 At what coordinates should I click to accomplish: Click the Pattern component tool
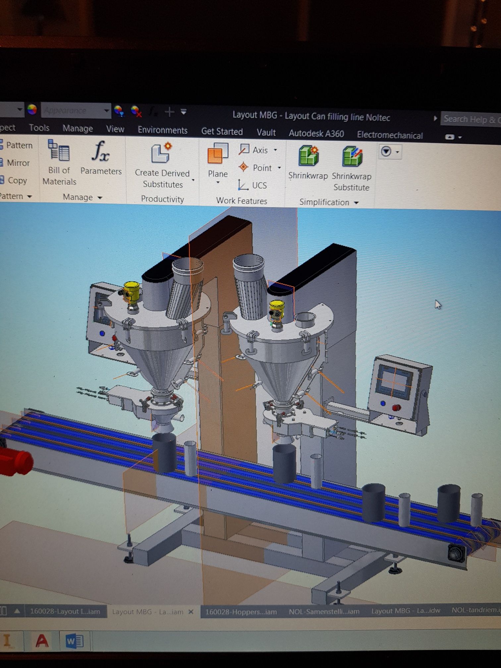[16, 145]
